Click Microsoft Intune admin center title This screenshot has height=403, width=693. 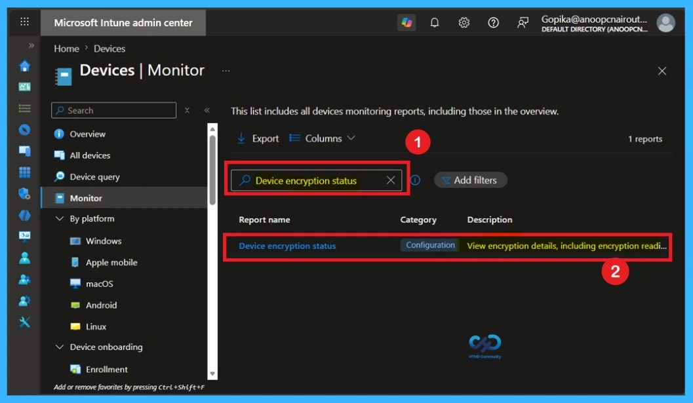[x=123, y=22]
